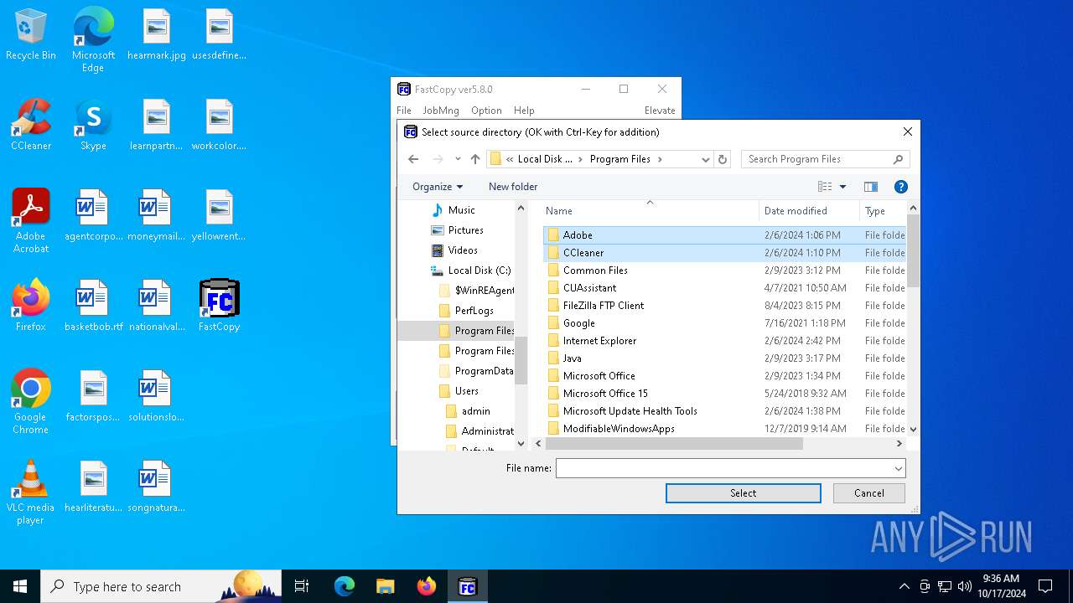Open FastCopy desktop shortcut
Screen dimensions: 1073x603
(x=219, y=307)
